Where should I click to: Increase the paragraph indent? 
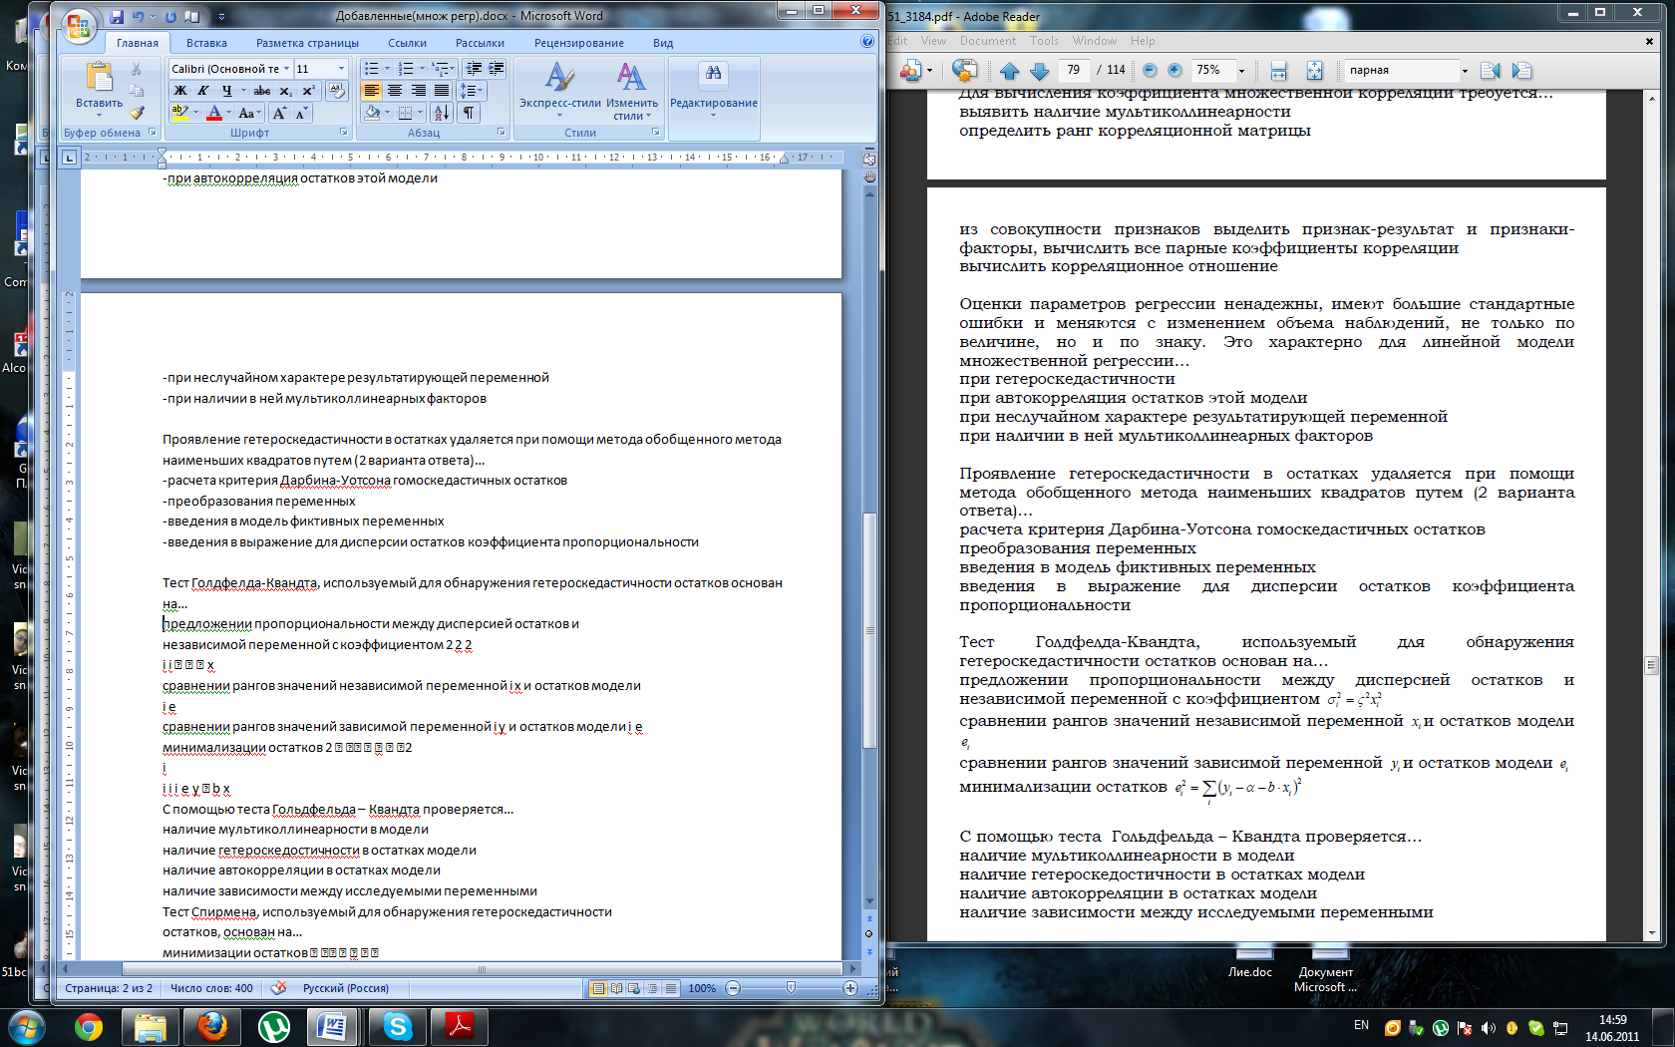pos(496,69)
